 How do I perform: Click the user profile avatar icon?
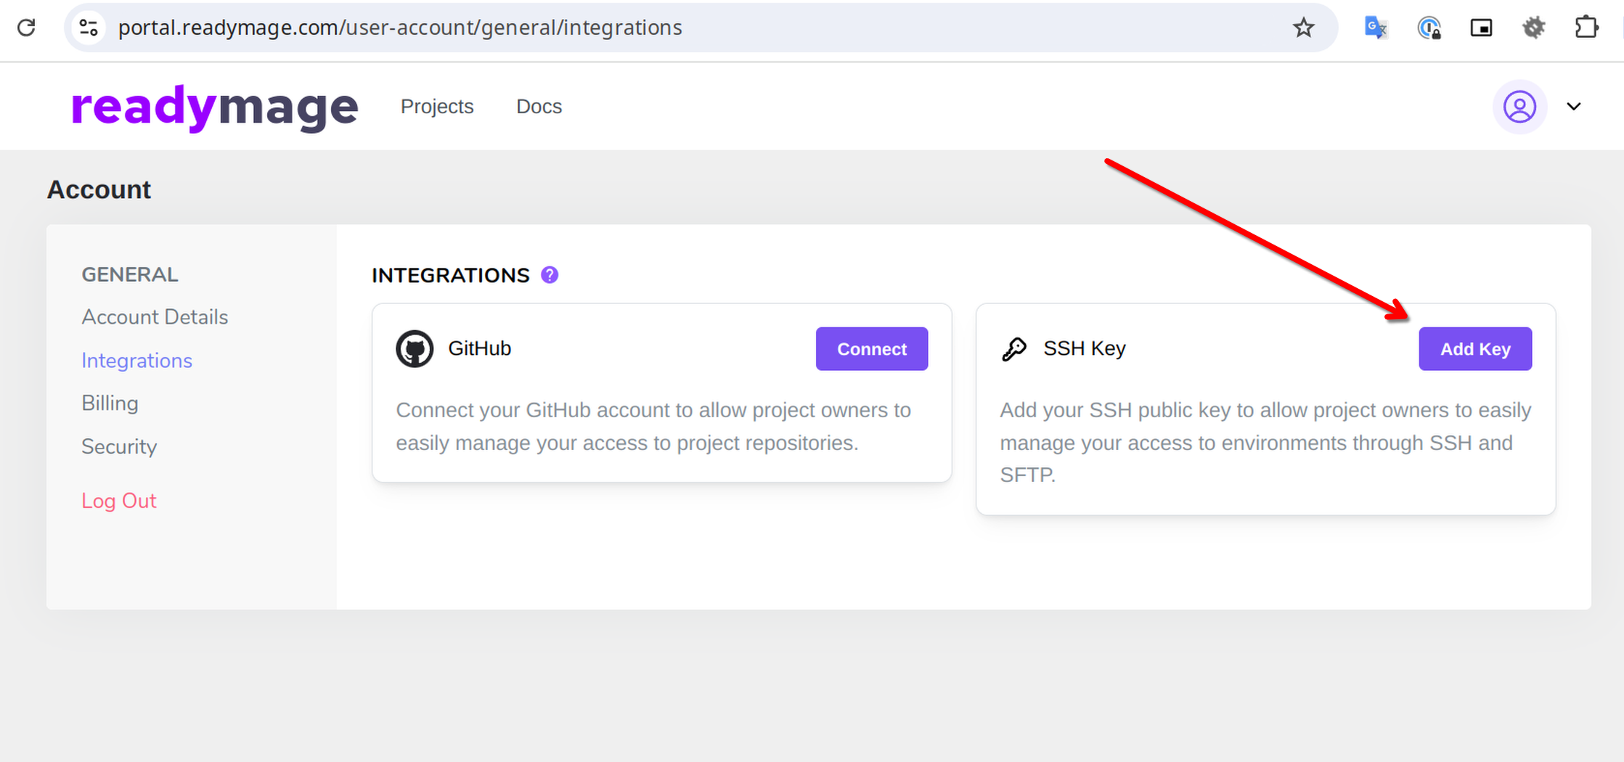1519,107
